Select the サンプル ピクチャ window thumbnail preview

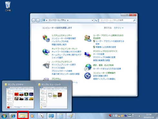click(20, 98)
